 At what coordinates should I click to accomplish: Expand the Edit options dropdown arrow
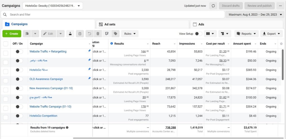click(x=61, y=34)
